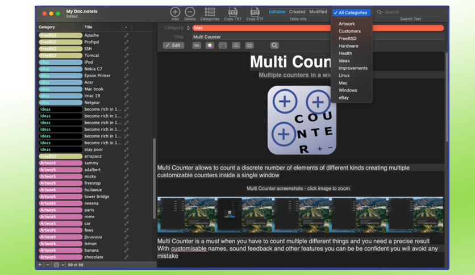Select All Categories in the filter dropdown

(351, 13)
